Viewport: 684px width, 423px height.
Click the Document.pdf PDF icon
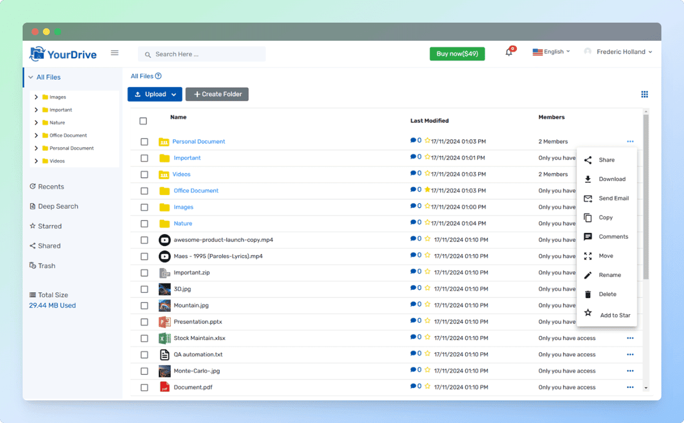[164, 387]
